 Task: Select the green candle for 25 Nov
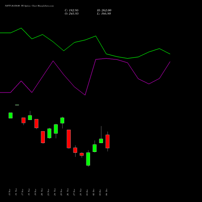[62, 120]
